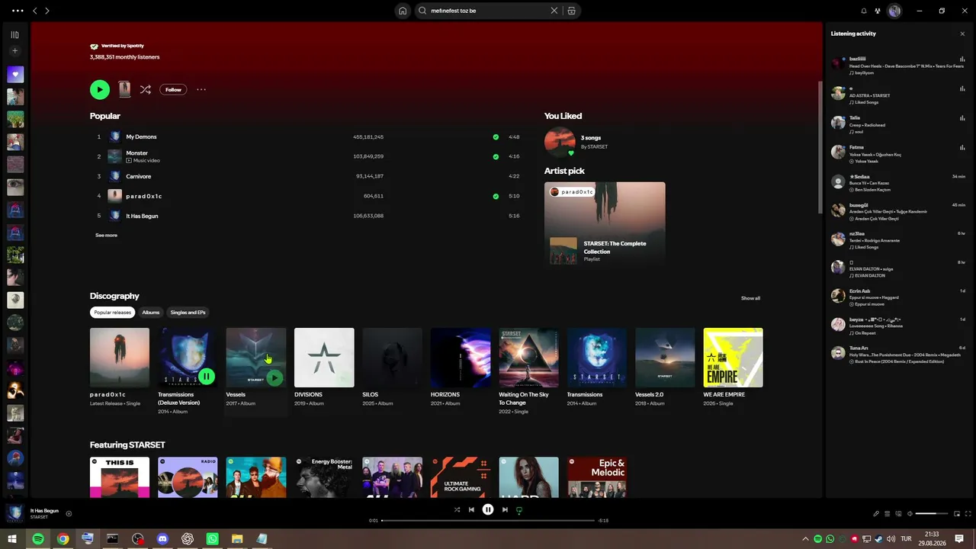Select the Popular releases filter
The width and height of the screenshot is (976, 549).
(x=113, y=313)
